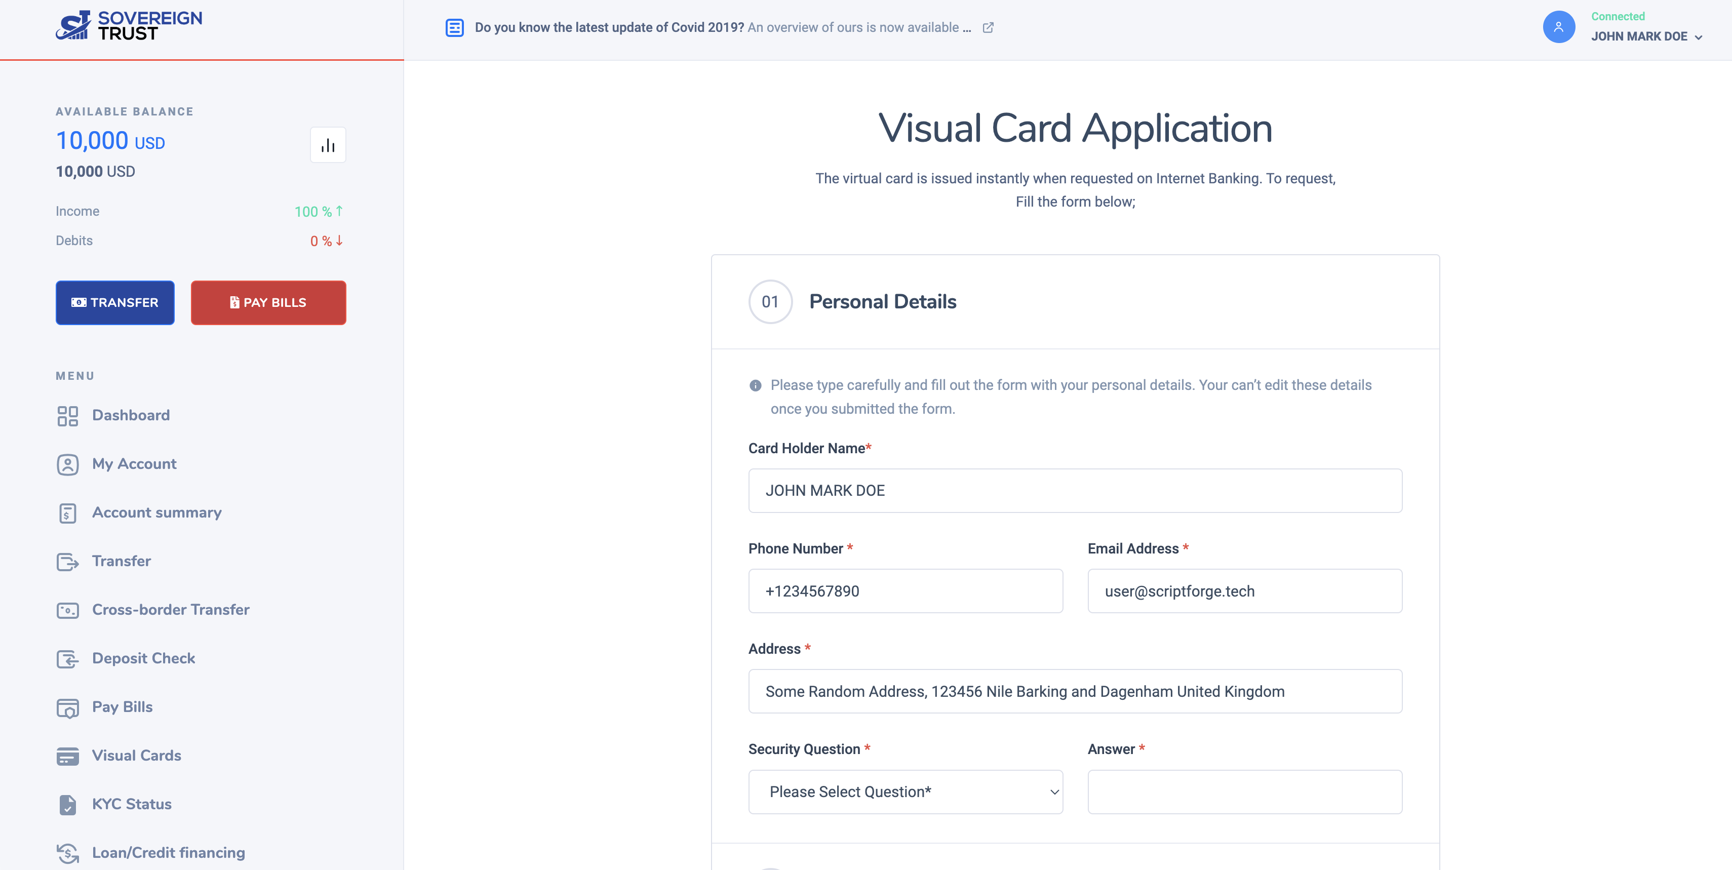Click the security Answer input field
Image resolution: width=1732 pixels, height=870 pixels.
pyautogui.click(x=1244, y=792)
